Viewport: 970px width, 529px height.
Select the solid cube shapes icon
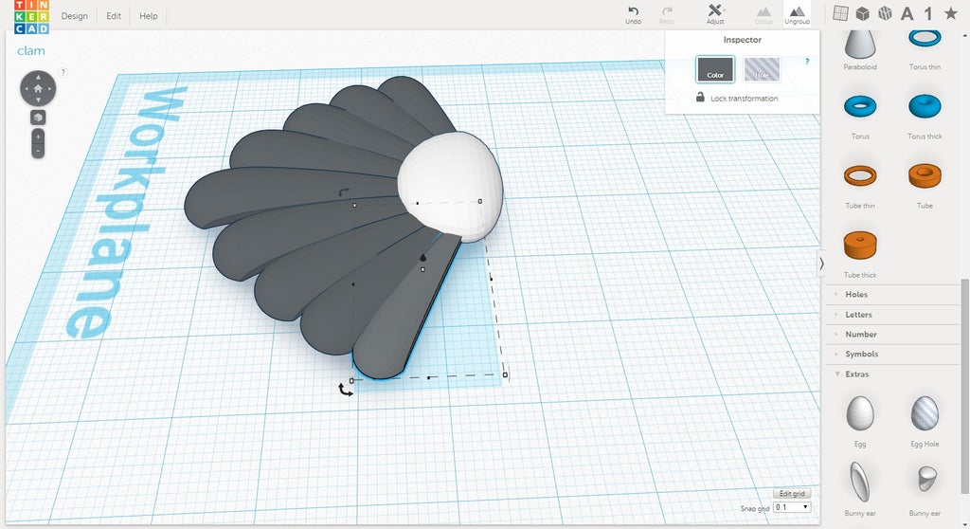862,13
